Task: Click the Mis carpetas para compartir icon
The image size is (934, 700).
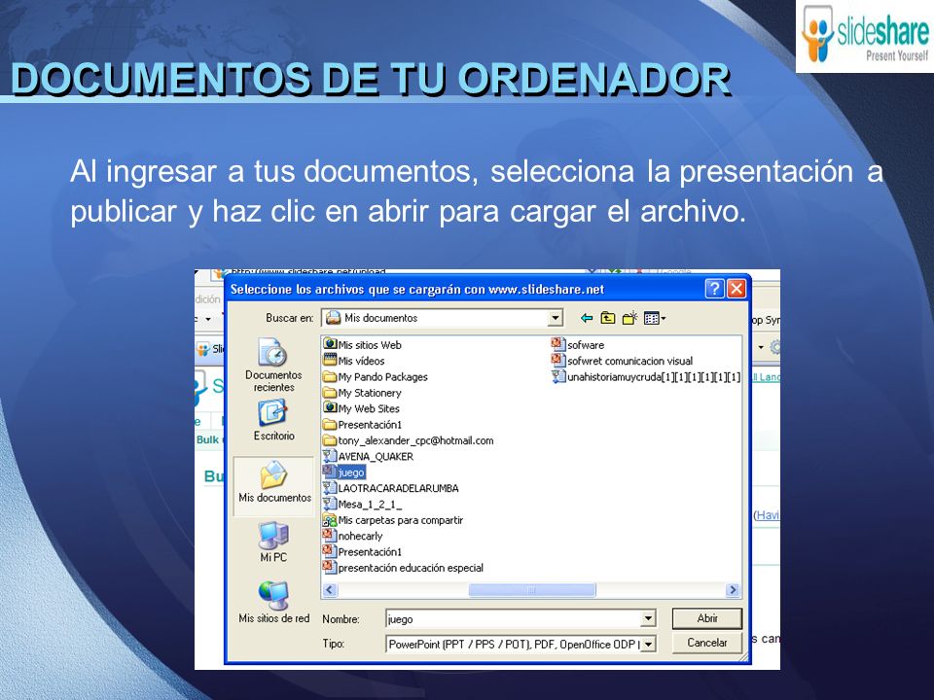Action: tap(330, 520)
